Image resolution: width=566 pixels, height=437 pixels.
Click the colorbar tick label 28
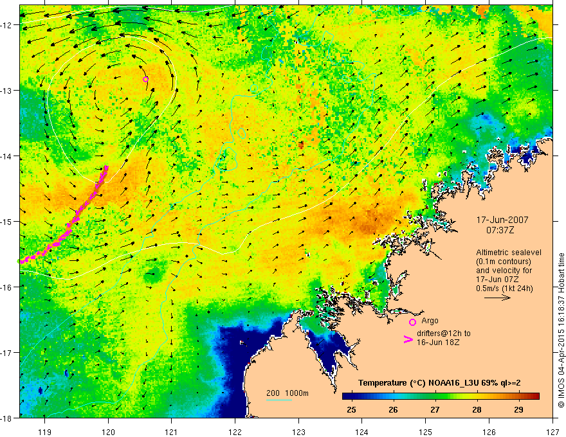click(x=477, y=409)
